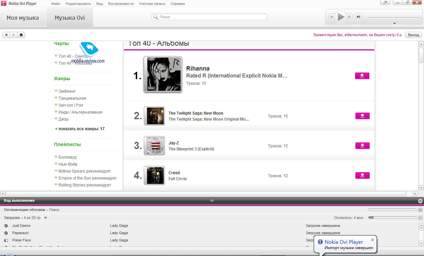Select the Paparazzi track row
The image size is (424, 256).
(209, 233)
